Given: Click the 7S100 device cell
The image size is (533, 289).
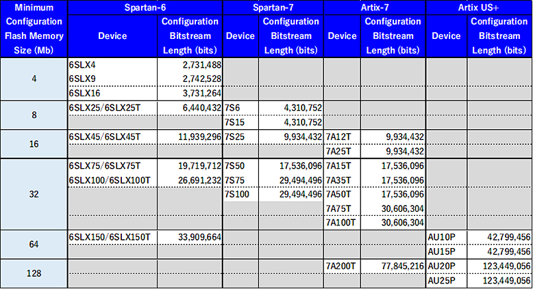Looking at the screenshot, I should point(240,195).
